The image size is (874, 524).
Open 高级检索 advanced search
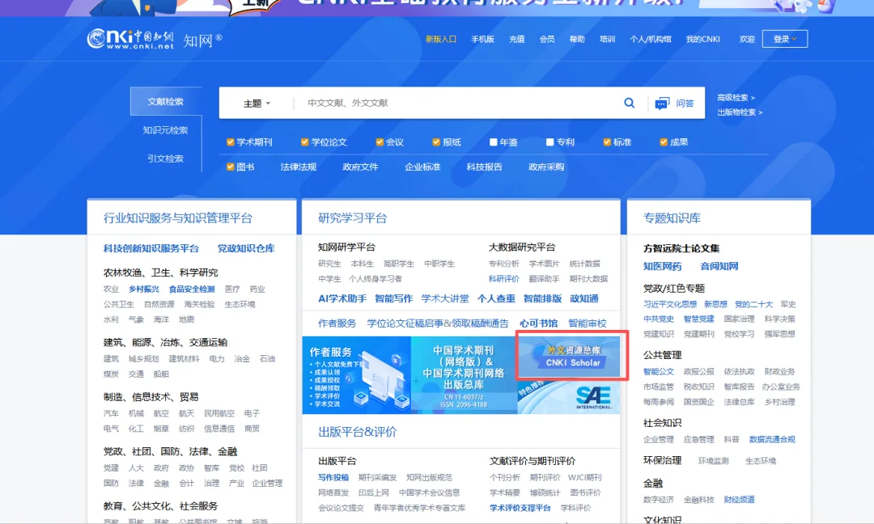(x=736, y=98)
